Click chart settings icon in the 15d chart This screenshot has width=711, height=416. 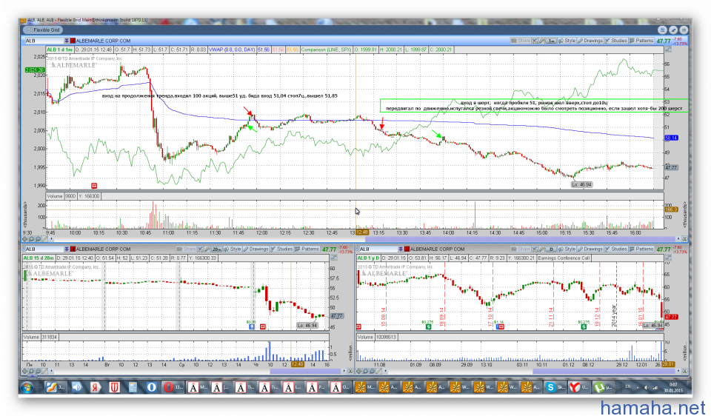pos(334,258)
